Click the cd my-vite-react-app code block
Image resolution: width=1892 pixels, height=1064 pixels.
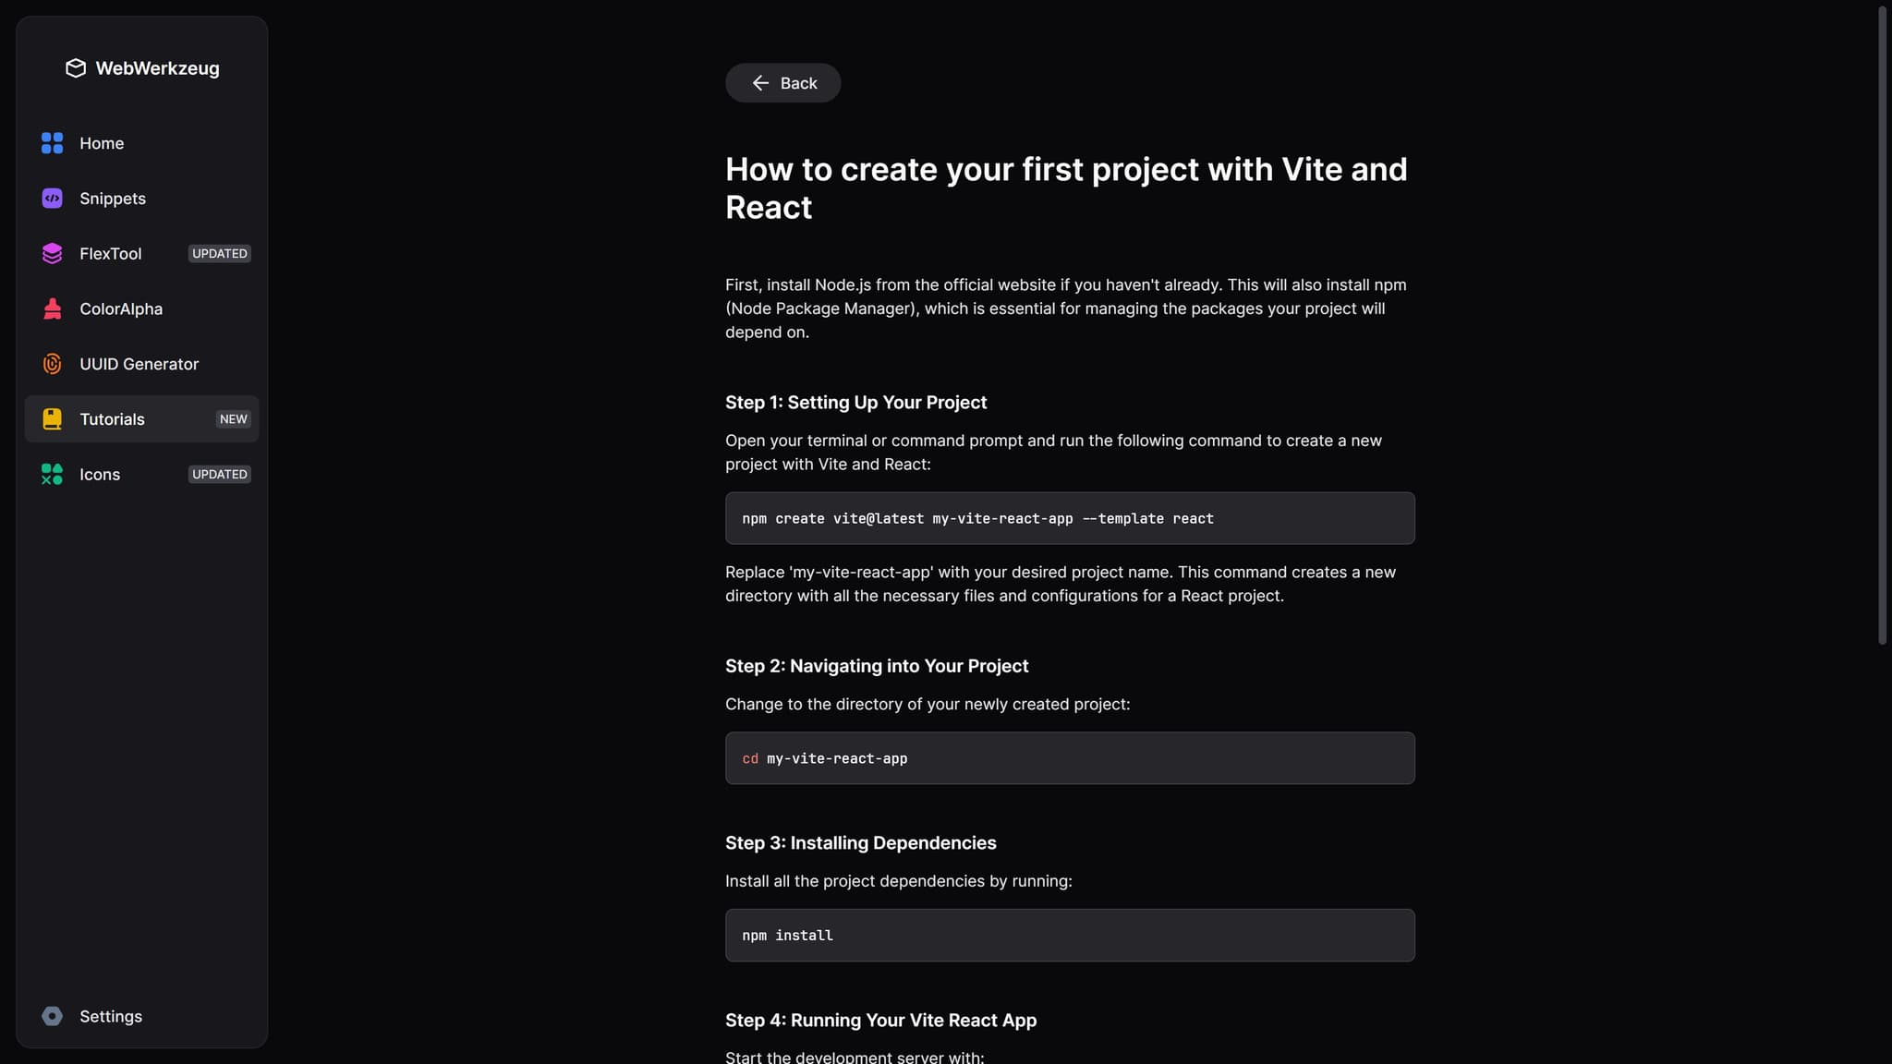(x=1070, y=758)
